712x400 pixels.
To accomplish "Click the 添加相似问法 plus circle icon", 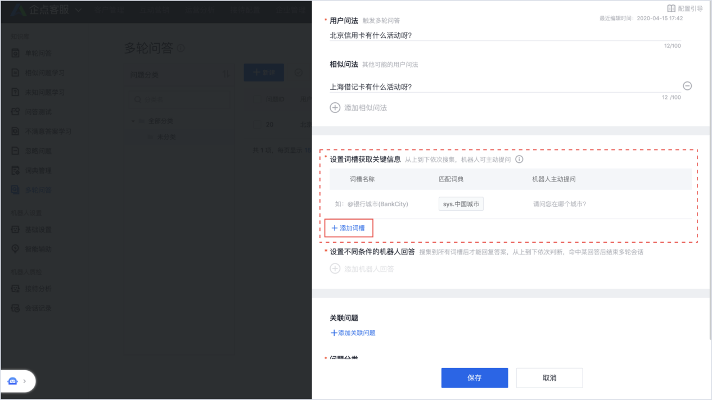I will tap(335, 107).
